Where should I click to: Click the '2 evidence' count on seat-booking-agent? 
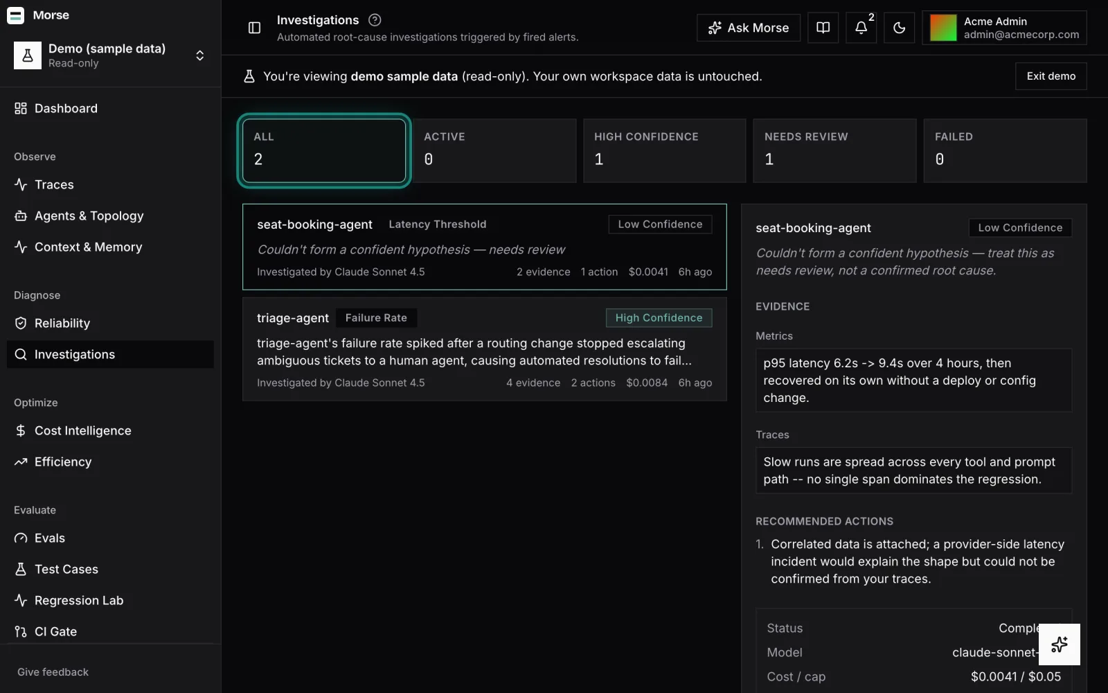[x=544, y=272]
